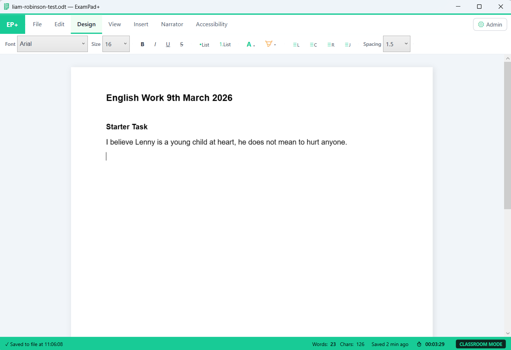The image size is (511, 350).
Task: Enable Classroom Mode
Action: tap(480, 344)
